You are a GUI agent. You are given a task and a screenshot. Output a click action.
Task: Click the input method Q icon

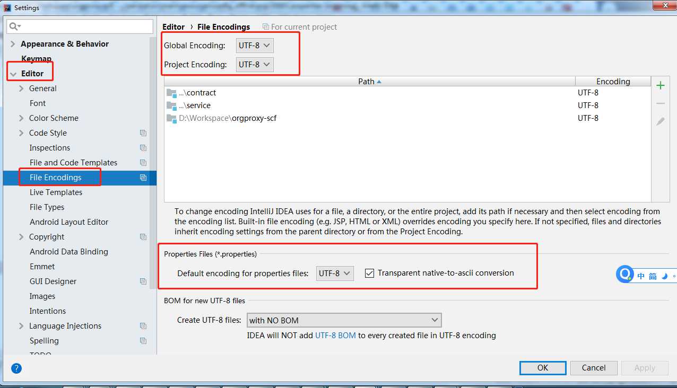coord(626,274)
